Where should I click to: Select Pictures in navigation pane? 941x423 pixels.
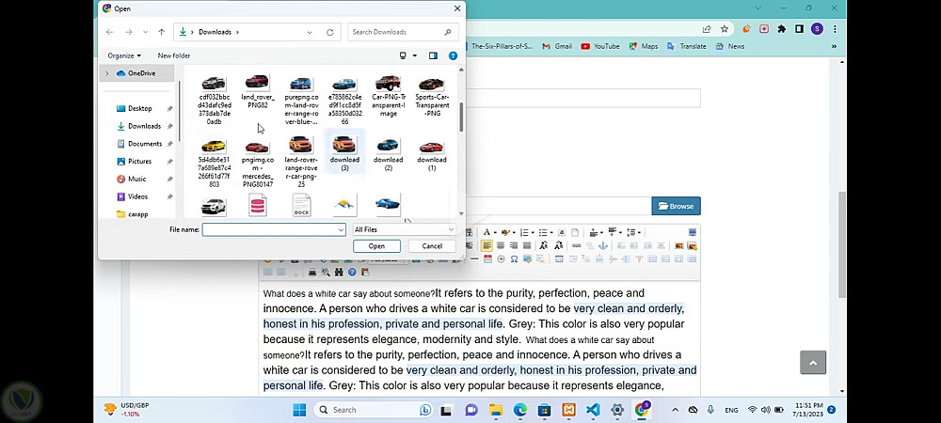tap(139, 161)
